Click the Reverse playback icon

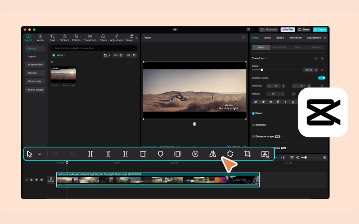[x=195, y=154]
